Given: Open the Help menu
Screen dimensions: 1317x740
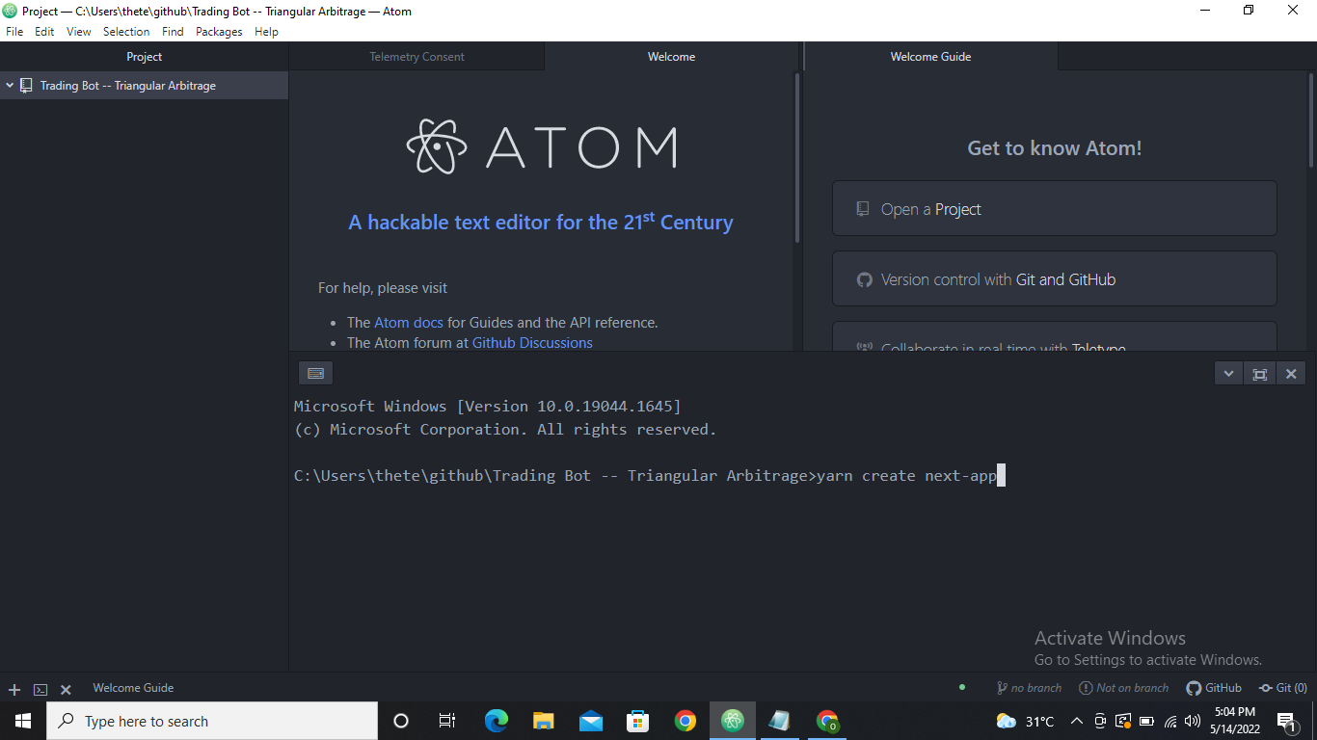Looking at the screenshot, I should click(266, 32).
